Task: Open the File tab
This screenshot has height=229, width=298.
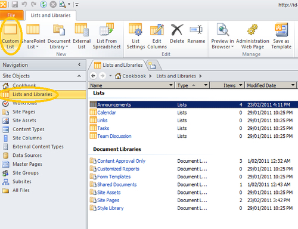Action: [x=11, y=16]
